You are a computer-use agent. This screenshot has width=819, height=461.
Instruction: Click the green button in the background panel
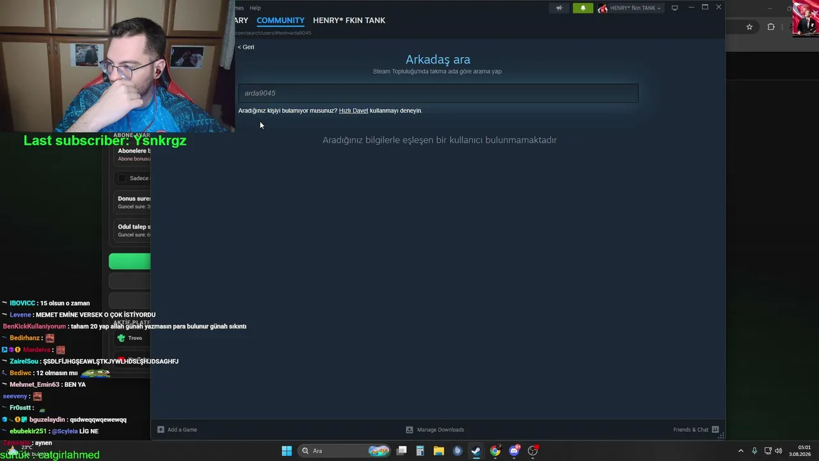(x=129, y=261)
